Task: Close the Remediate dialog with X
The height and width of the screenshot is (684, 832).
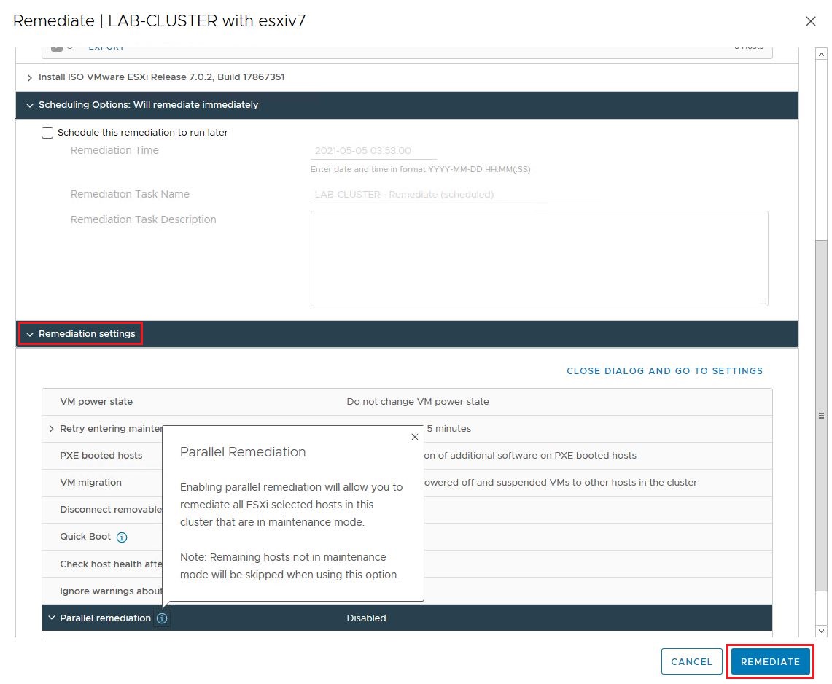Action: 810,21
